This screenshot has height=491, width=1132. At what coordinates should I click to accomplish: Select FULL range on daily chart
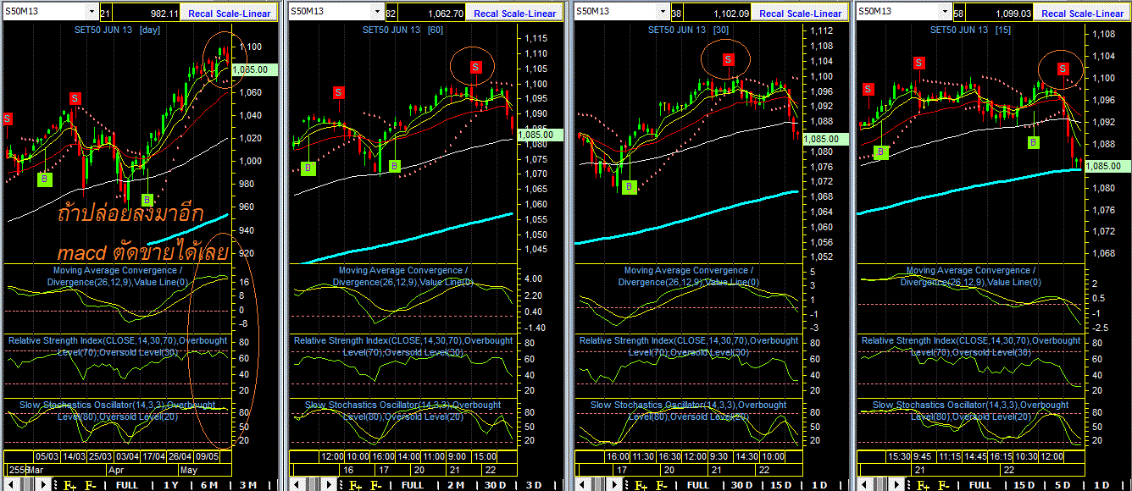click(x=127, y=485)
